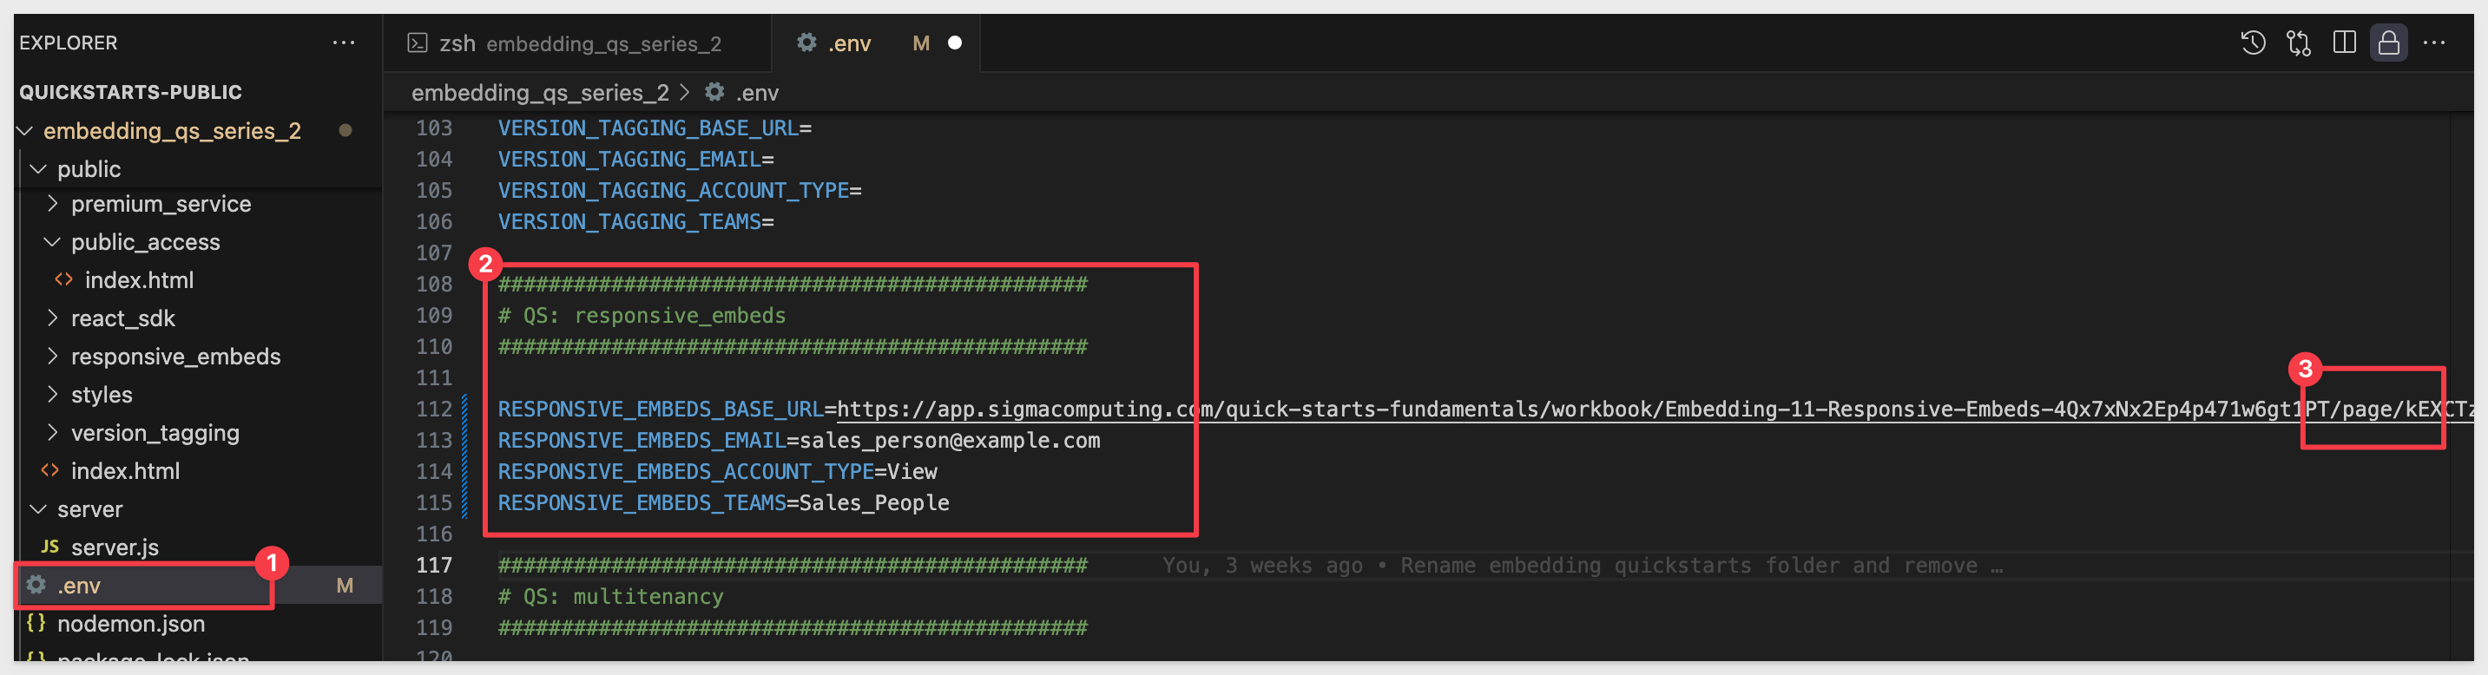Click line number 117 in gutter
The image size is (2488, 675).
pos(434,566)
